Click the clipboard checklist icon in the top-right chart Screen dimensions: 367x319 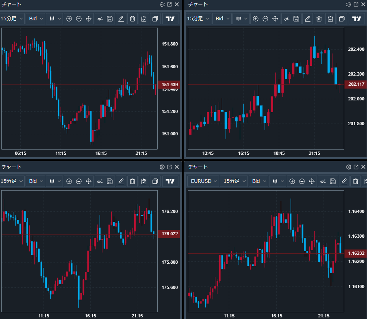[330, 19]
